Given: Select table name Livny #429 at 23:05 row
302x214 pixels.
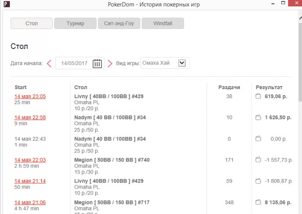Looking at the screenshot, I should [x=109, y=96].
